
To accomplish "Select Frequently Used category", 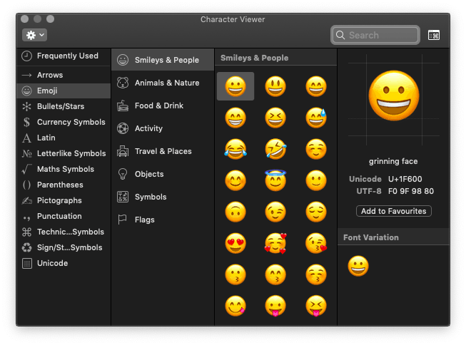I will 64,56.
